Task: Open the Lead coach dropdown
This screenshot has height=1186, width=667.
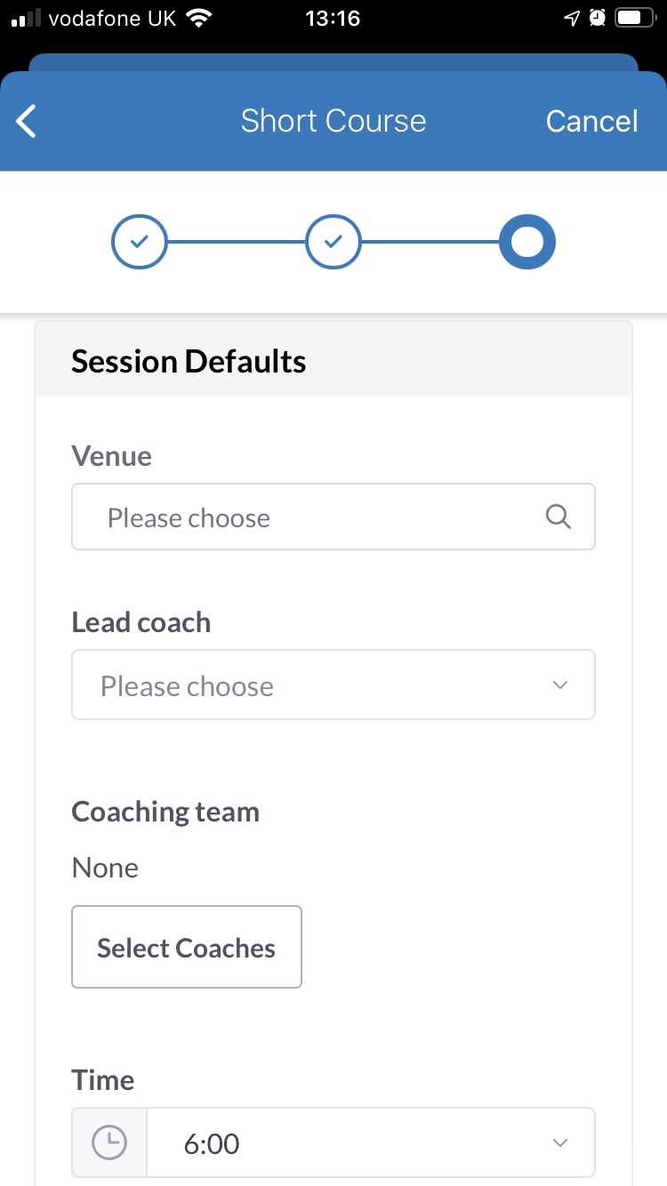Action: (x=333, y=685)
